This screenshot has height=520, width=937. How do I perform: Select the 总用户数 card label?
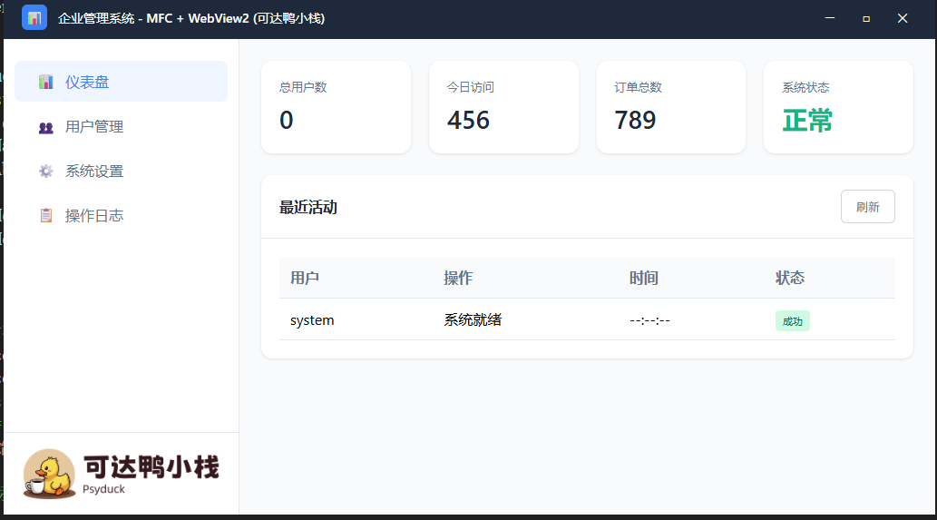tap(303, 87)
